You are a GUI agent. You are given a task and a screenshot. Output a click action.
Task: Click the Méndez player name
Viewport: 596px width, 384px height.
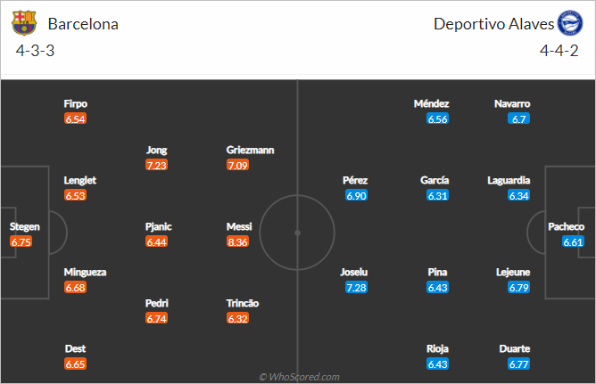pos(432,103)
